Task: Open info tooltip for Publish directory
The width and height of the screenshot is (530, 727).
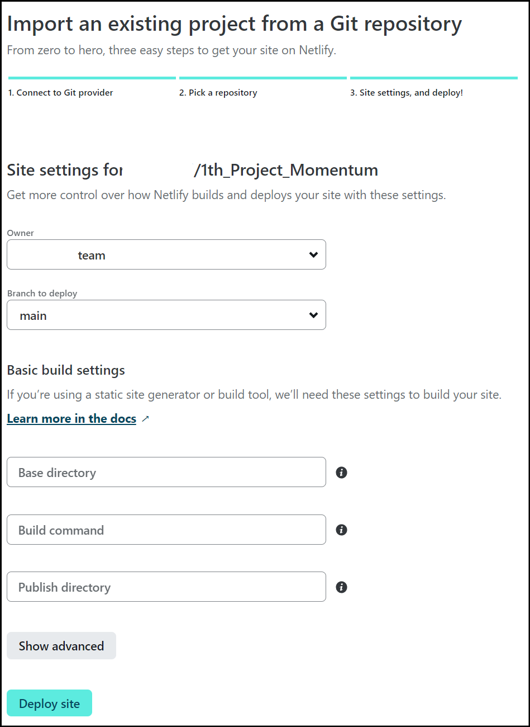Action: (x=342, y=587)
